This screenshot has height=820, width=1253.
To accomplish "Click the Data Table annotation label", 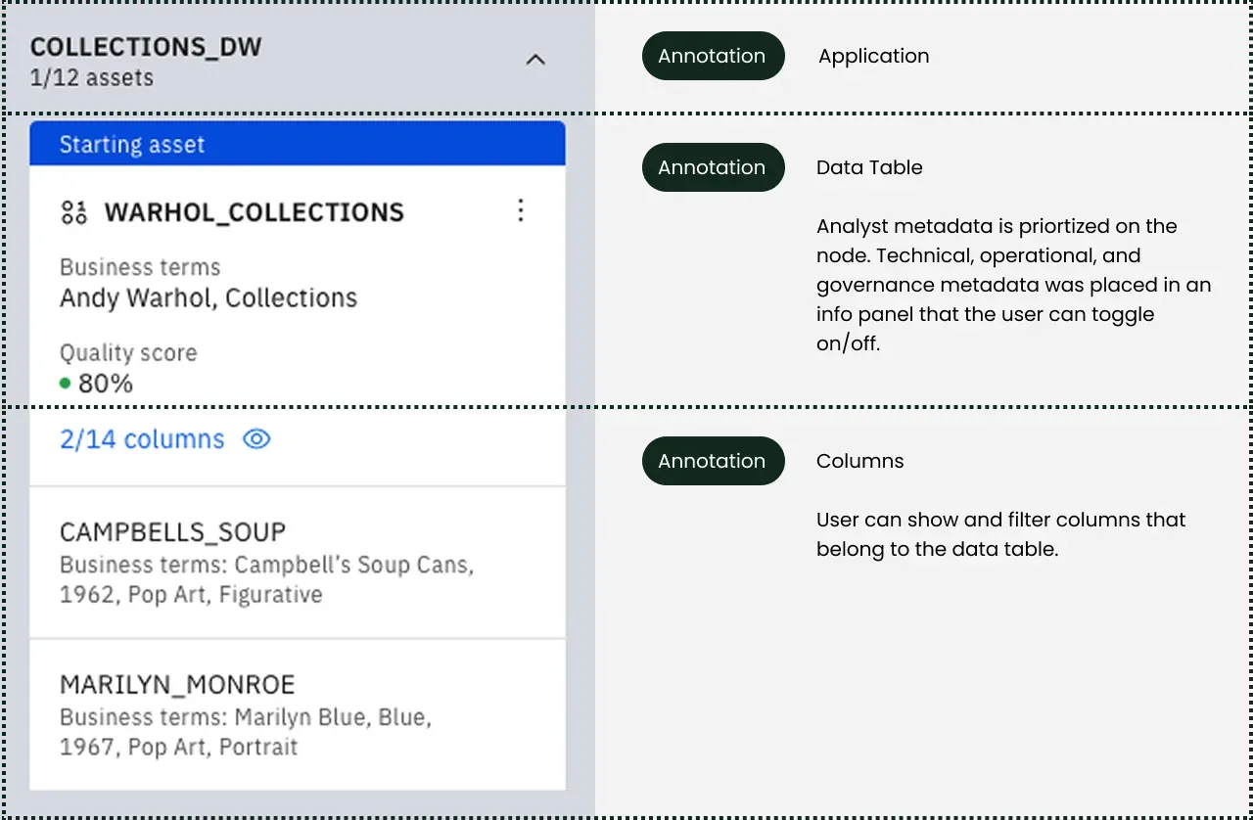I will [x=869, y=167].
